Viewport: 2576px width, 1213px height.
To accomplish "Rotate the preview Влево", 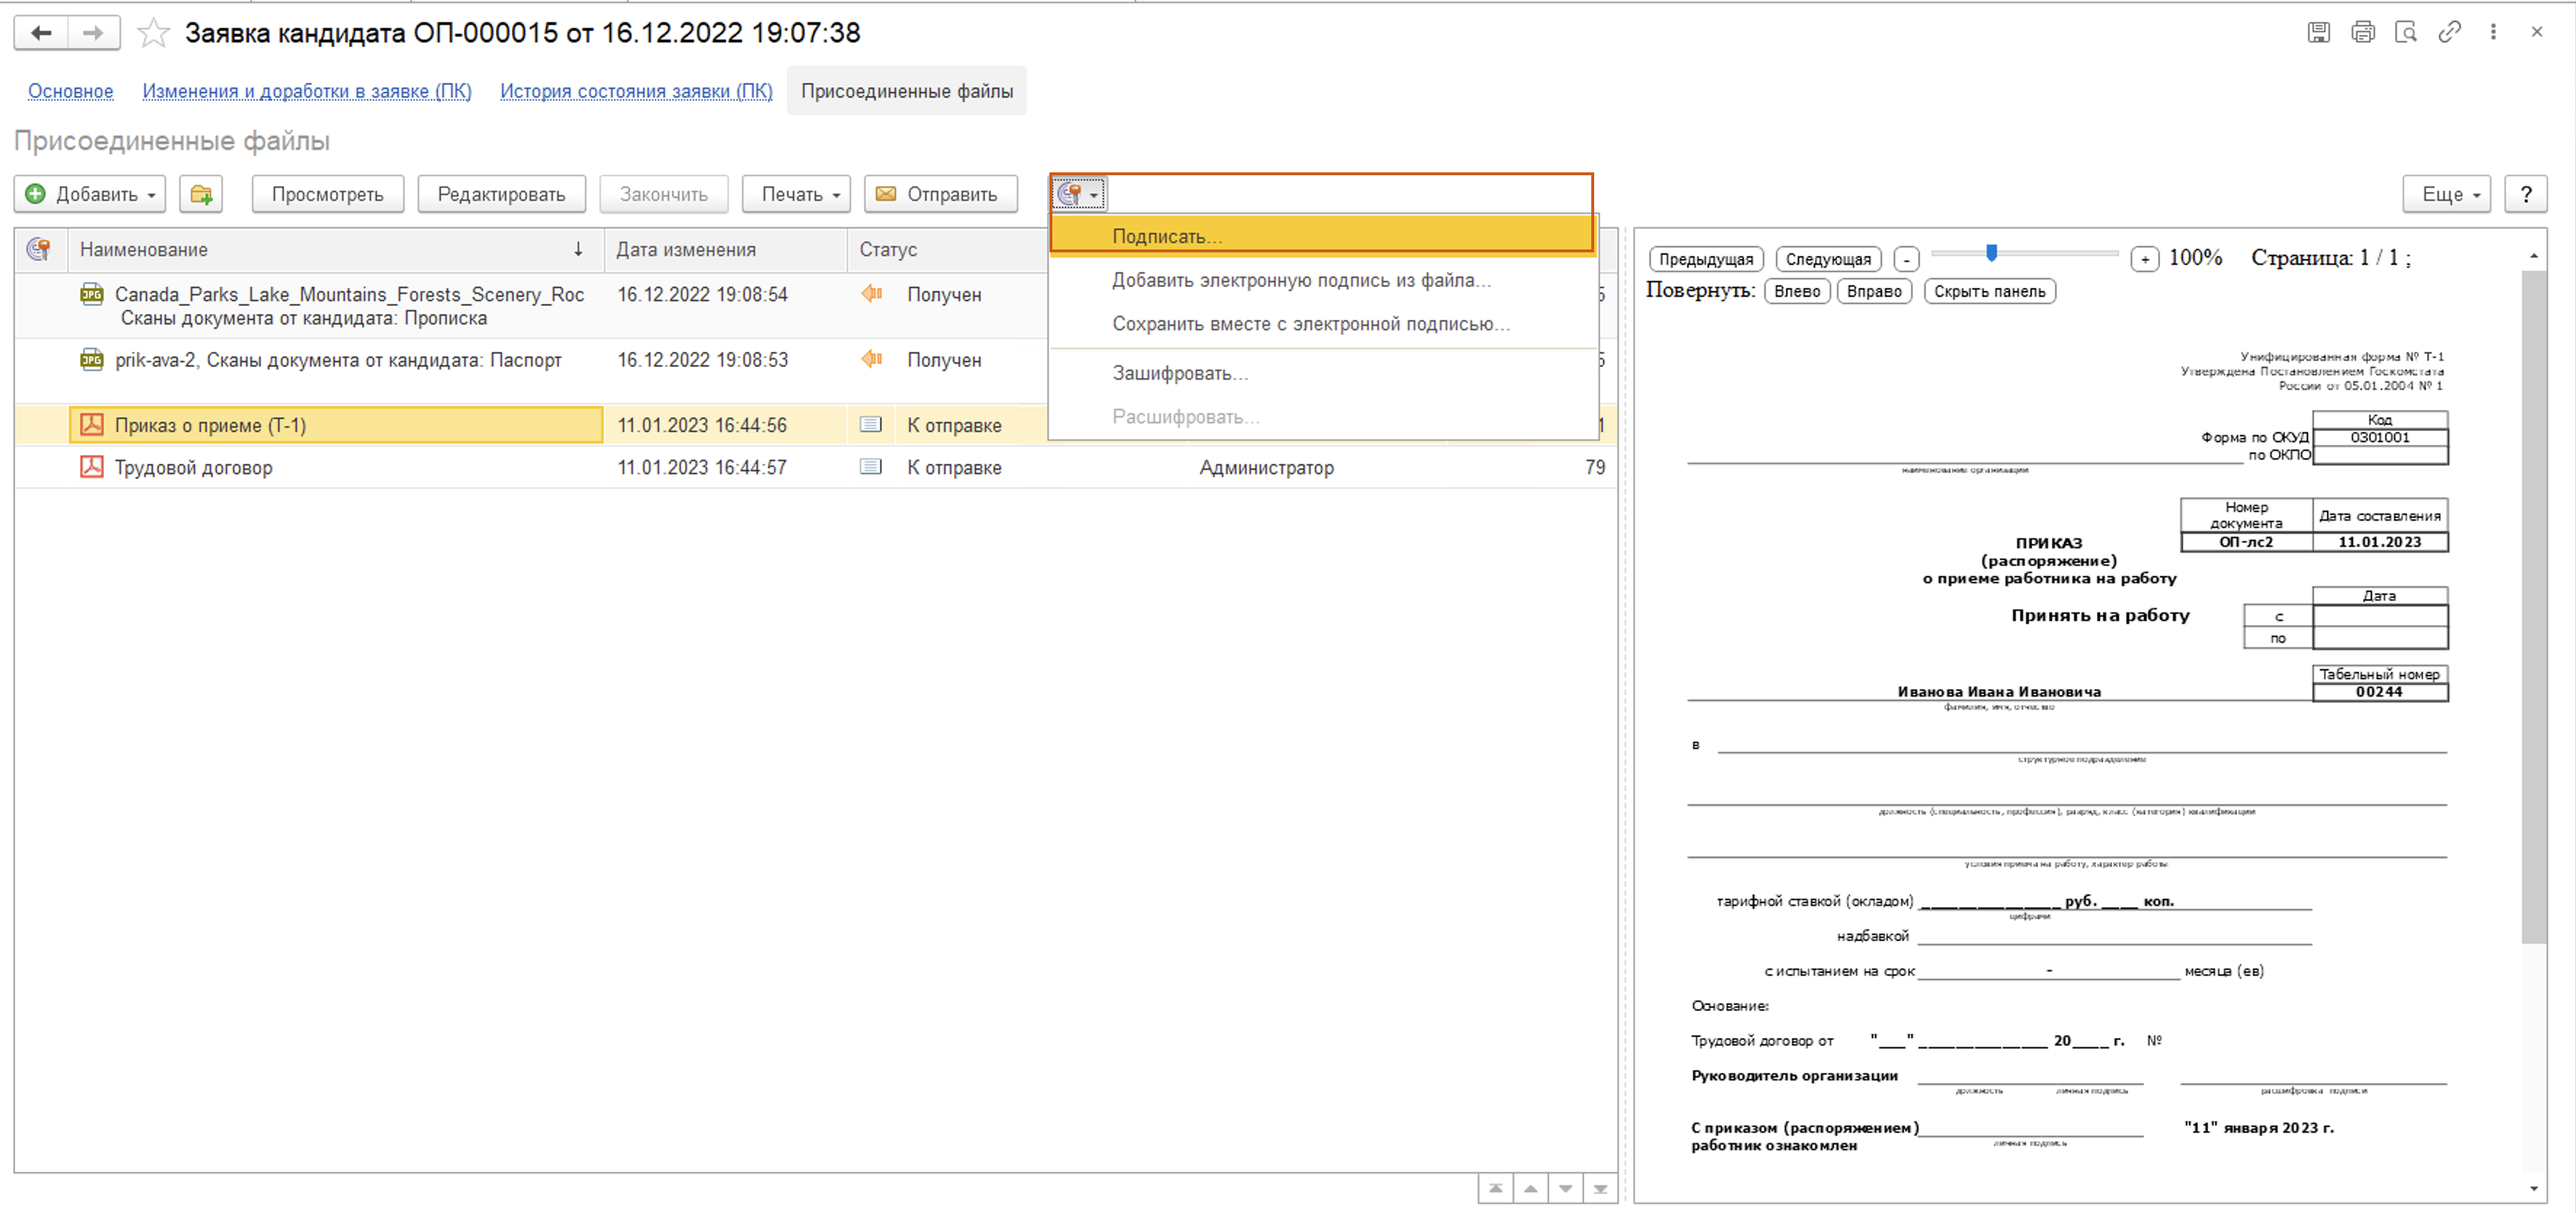I will point(1797,291).
